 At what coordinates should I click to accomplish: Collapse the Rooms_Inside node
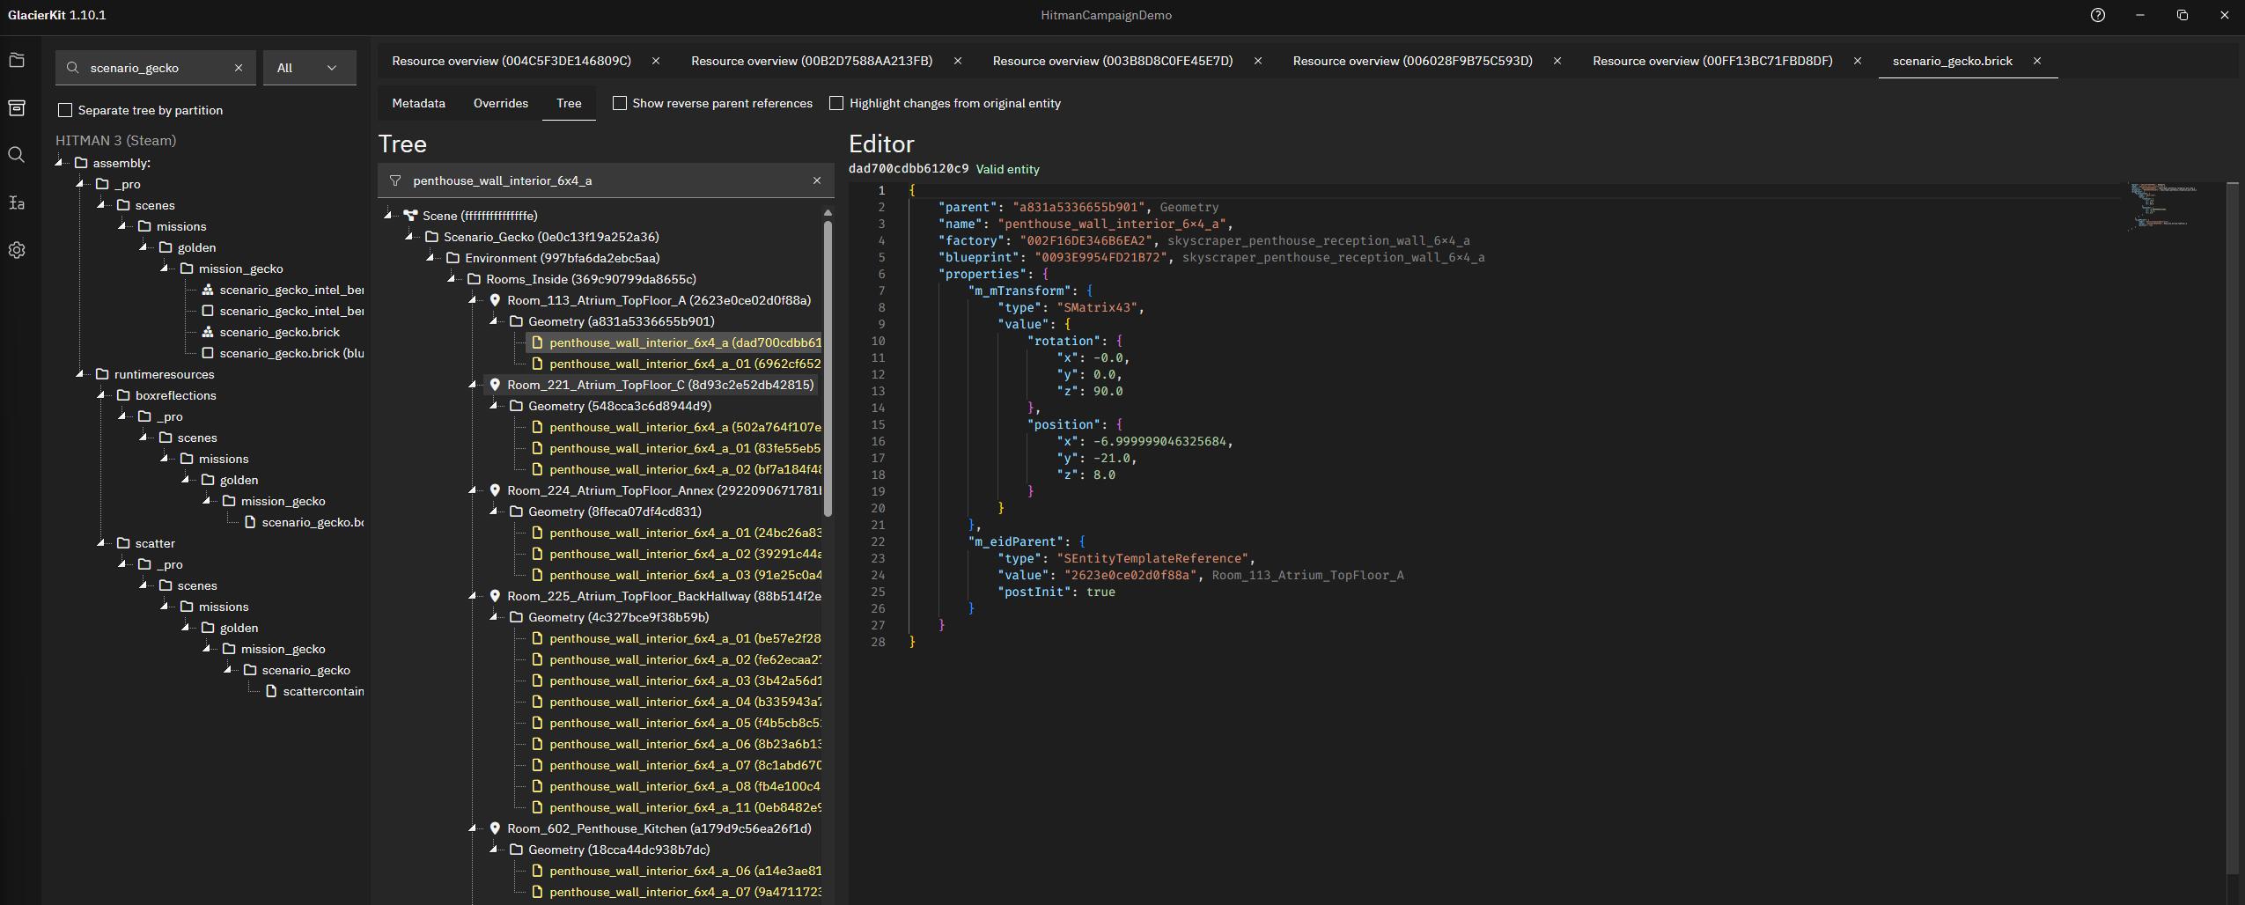pyautogui.click(x=453, y=279)
